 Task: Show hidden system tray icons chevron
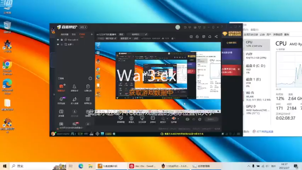[x=249, y=166]
